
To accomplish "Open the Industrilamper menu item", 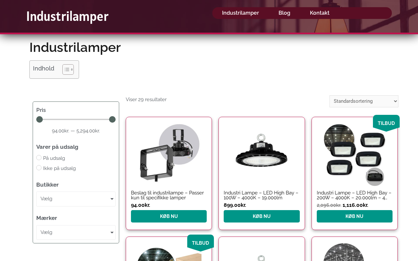I will coord(240,13).
